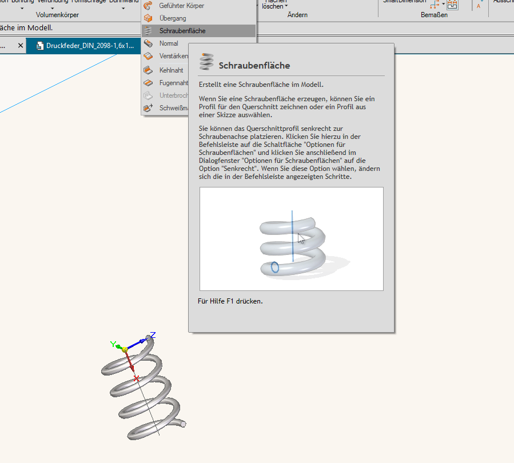This screenshot has height=463, width=514.
Task: Click the red X axis marker
Action: click(137, 379)
